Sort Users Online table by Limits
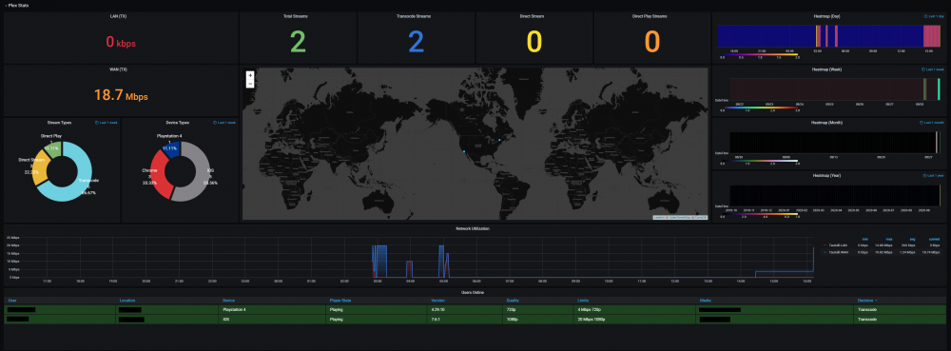The width and height of the screenshot is (951, 351). [583, 300]
